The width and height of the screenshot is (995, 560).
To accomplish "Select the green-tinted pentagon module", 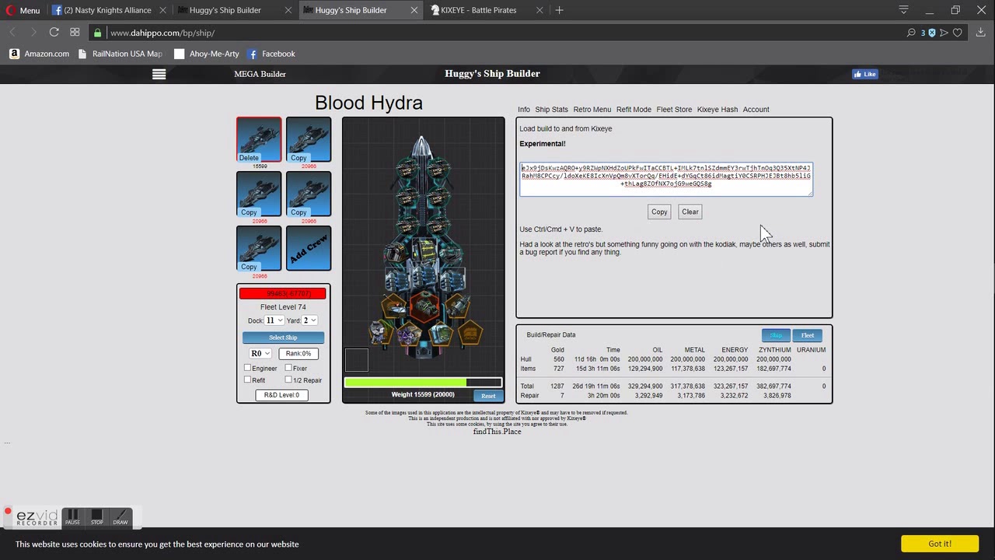I will tap(441, 335).
